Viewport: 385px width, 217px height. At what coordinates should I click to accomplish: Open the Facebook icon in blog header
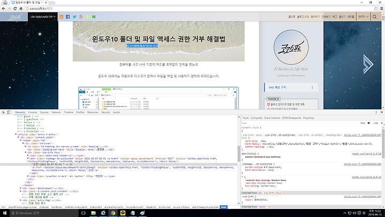(x=68, y=17)
